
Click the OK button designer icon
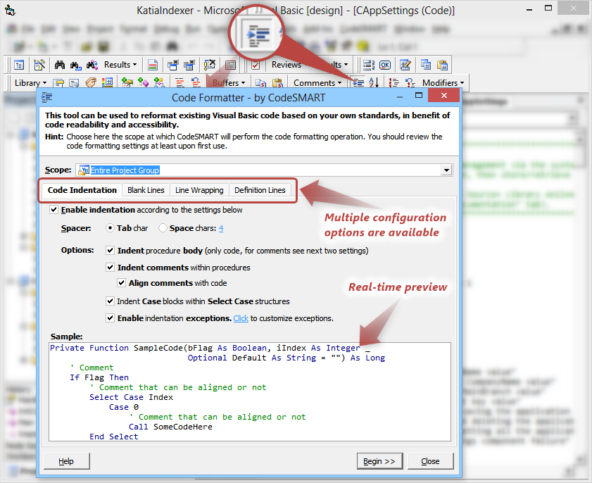pos(385,65)
